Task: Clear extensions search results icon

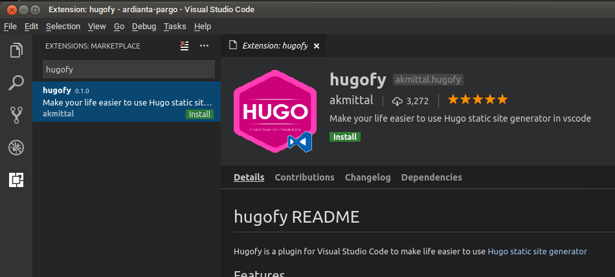Action: point(184,46)
